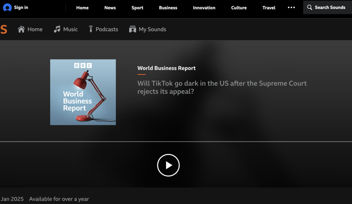
Task: Select Culture in the top navigation
Action: coord(239,7)
